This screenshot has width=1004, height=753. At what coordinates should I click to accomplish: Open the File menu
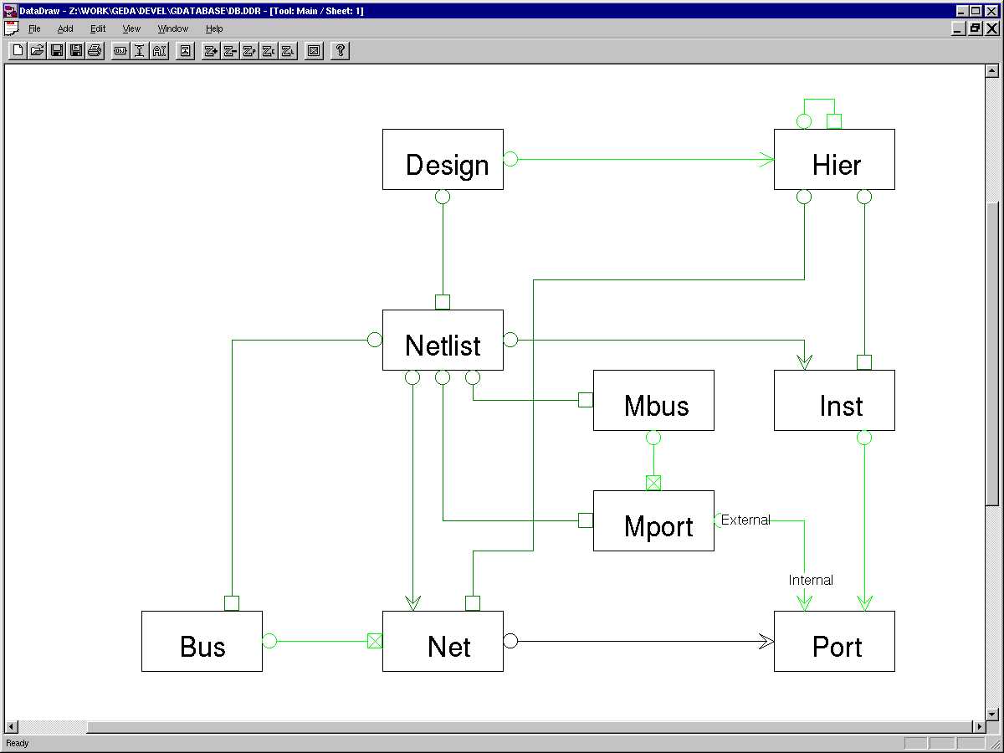click(x=34, y=28)
